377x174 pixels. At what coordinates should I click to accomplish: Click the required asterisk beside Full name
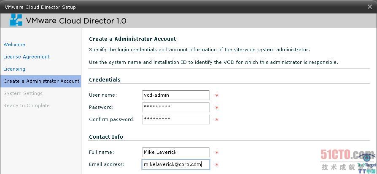[217, 153]
